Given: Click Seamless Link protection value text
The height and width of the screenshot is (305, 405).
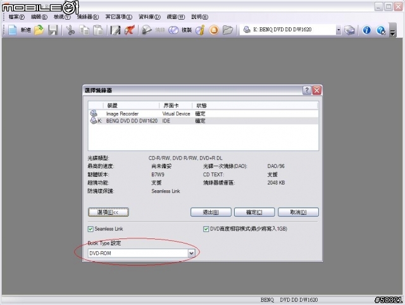Looking at the screenshot, I should point(166,191).
